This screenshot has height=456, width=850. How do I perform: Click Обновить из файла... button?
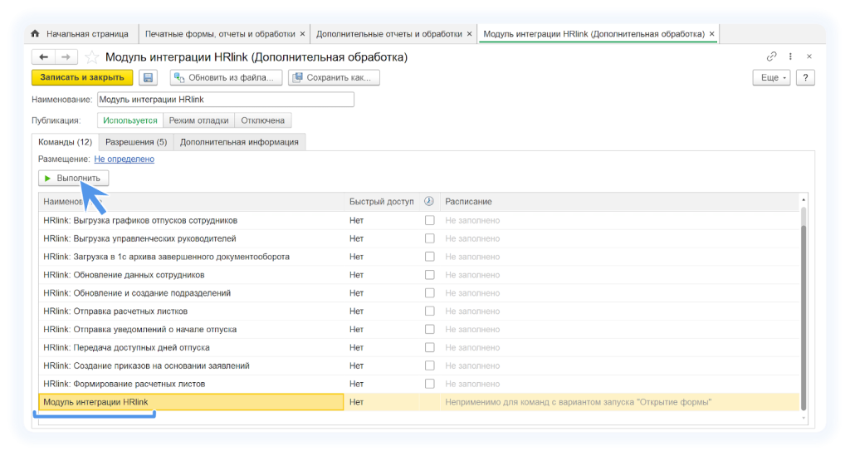pyautogui.click(x=226, y=77)
